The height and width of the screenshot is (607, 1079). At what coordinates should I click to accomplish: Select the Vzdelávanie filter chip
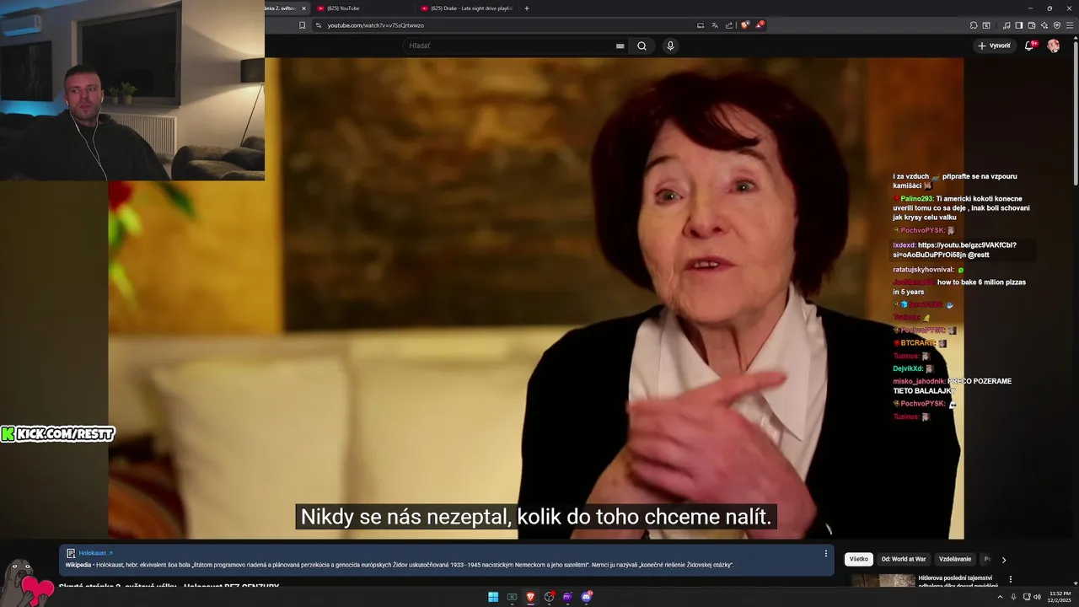click(955, 559)
